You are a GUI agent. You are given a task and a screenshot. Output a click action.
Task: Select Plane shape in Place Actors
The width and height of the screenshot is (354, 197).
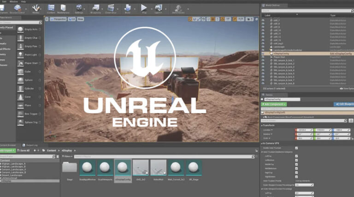coord(29,105)
